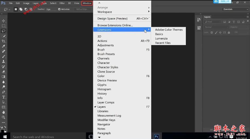
Task: Select the Blur tool
Action: [x=3, y=82]
